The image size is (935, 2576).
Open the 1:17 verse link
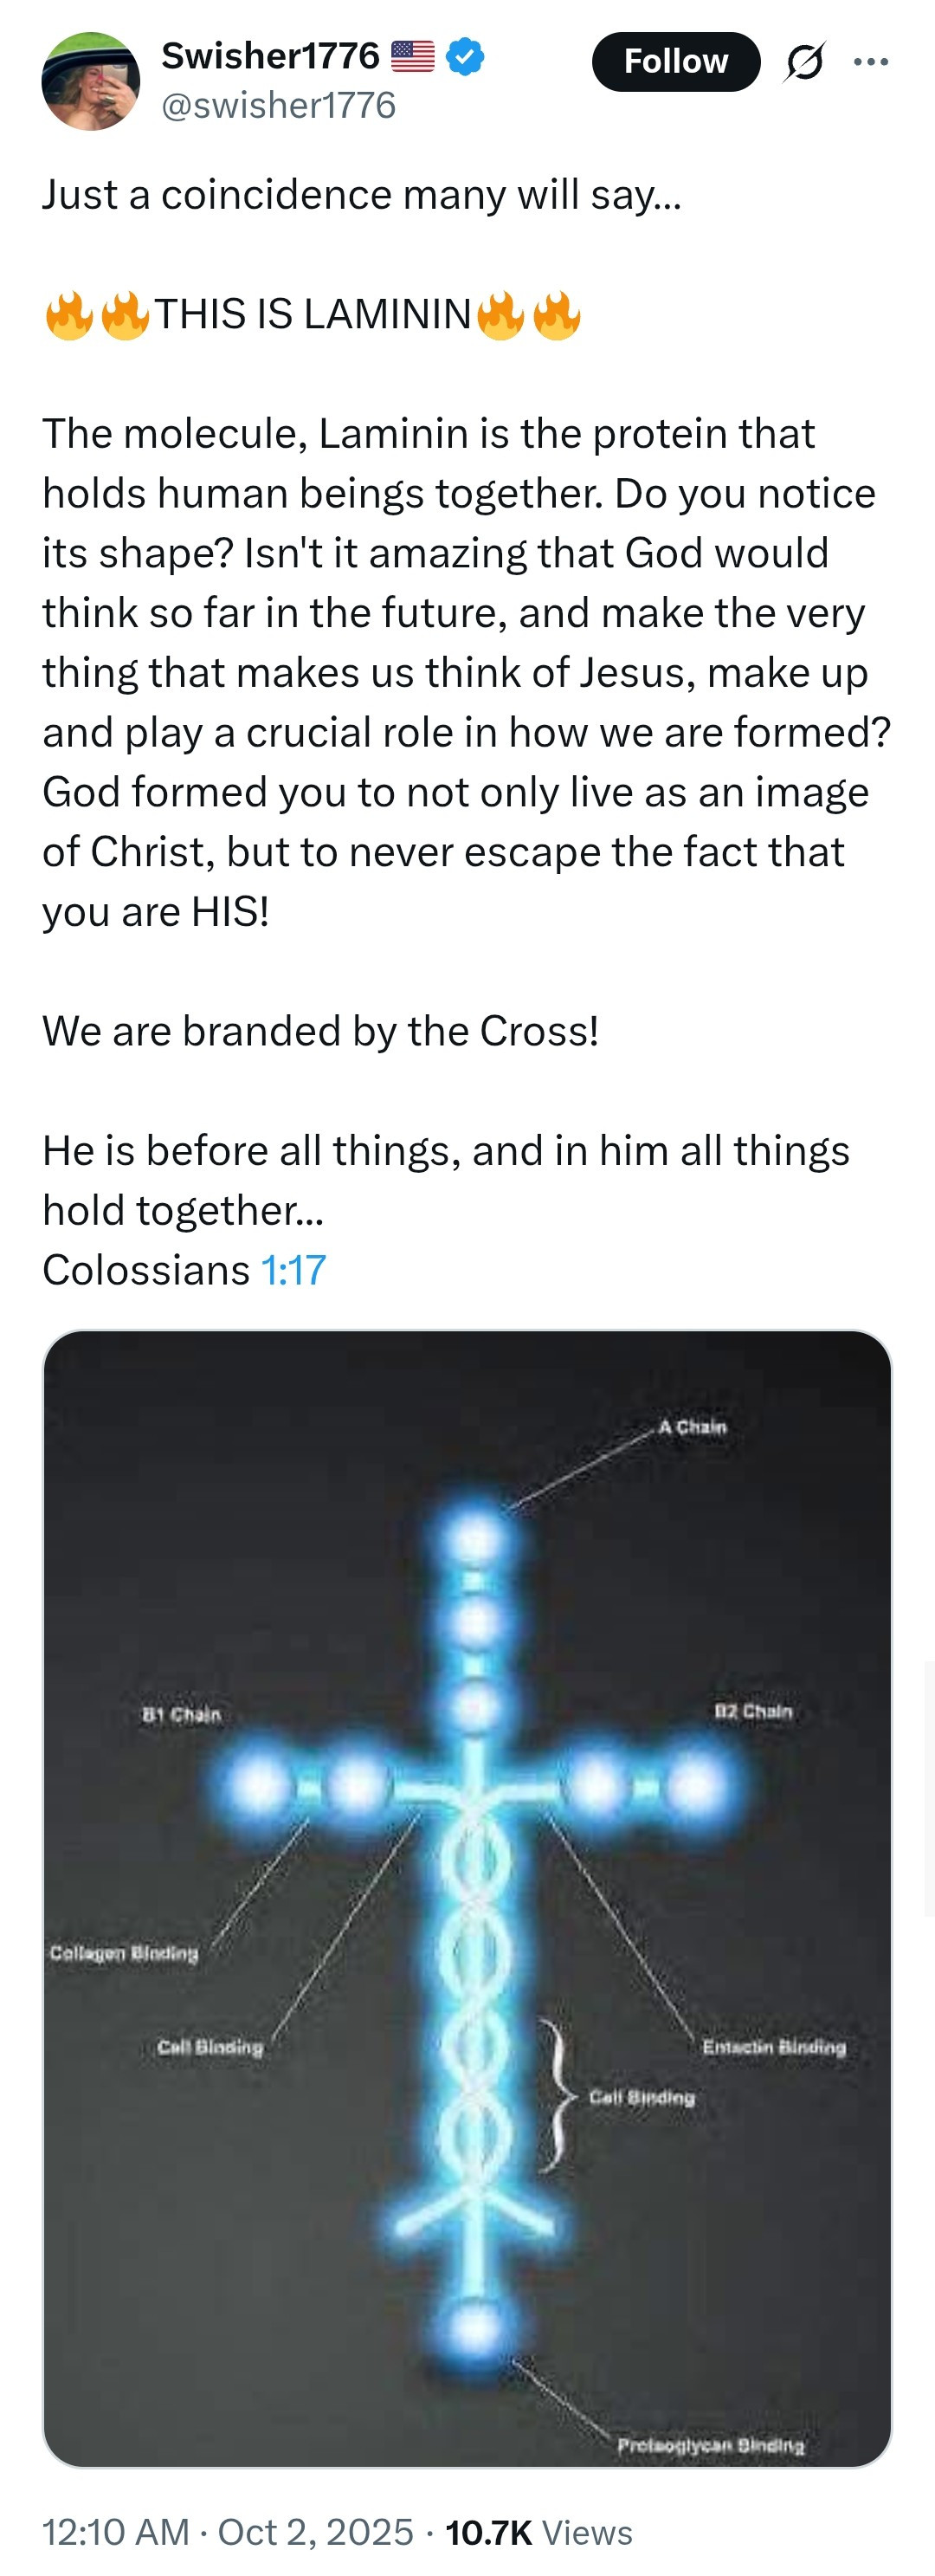[x=293, y=1270]
